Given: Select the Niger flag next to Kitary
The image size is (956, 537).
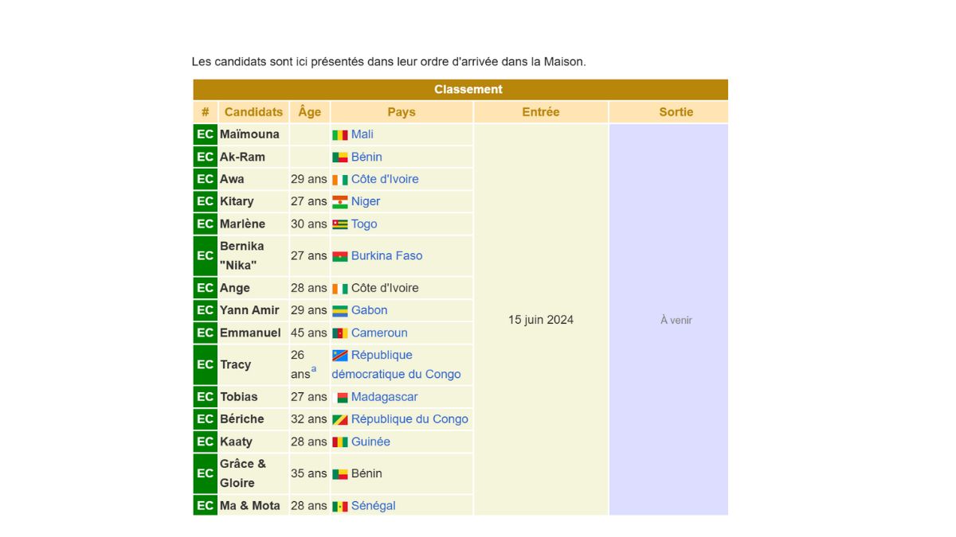Looking at the screenshot, I should (x=341, y=201).
